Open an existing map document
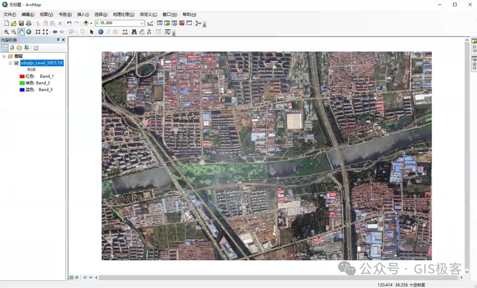The width and height of the screenshot is (477, 288). [14, 23]
